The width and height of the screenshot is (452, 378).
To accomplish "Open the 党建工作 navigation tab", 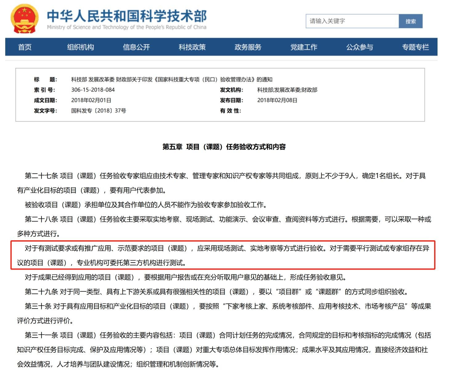I will 303,47.
